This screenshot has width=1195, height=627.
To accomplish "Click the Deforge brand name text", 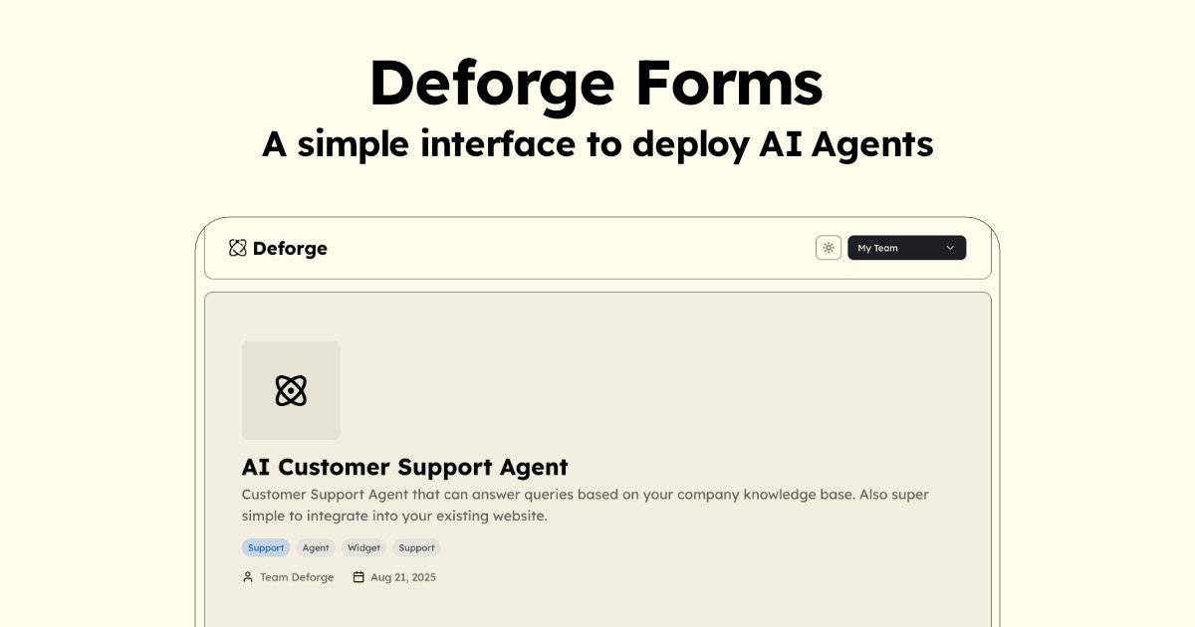I will (290, 249).
